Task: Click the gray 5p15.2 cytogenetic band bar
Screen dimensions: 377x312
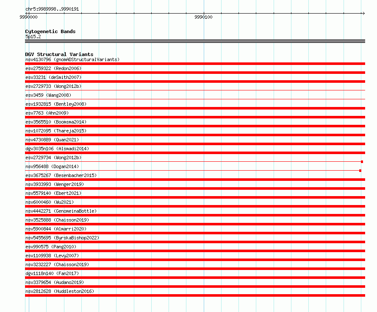Action: [x=195, y=41]
